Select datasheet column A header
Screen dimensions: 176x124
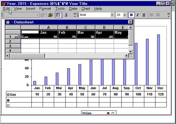[x=49, y=27]
